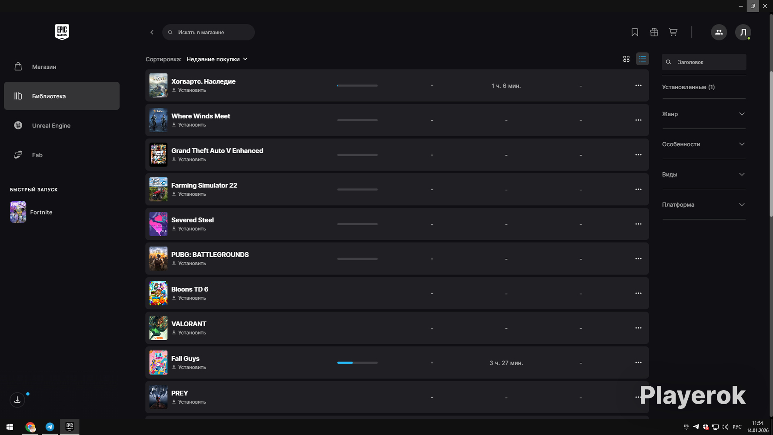Open more options for Хогвартс. Наследие
This screenshot has width=773, height=435.
[x=638, y=86]
